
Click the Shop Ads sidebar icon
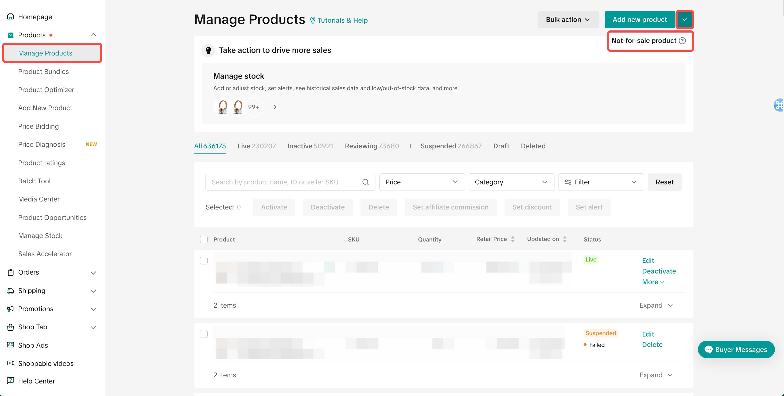(x=11, y=345)
